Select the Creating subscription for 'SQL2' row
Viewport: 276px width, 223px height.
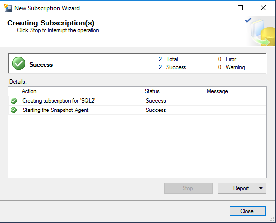tap(137, 101)
